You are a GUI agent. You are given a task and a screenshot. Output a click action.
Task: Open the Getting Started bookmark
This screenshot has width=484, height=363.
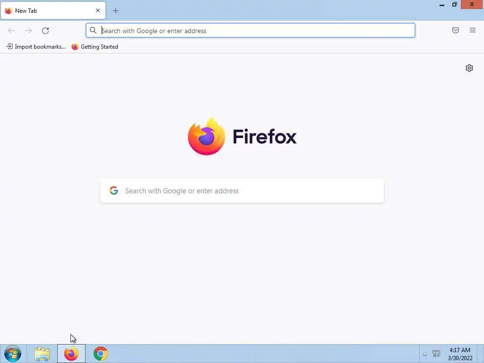(95, 47)
